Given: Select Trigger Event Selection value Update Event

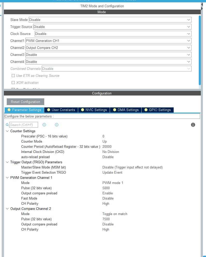Looking at the screenshot, I should click(112, 172).
